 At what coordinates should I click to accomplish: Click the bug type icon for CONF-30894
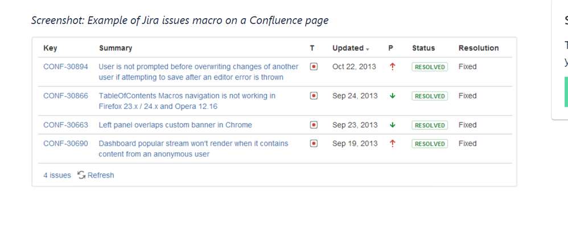pos(314,66)
